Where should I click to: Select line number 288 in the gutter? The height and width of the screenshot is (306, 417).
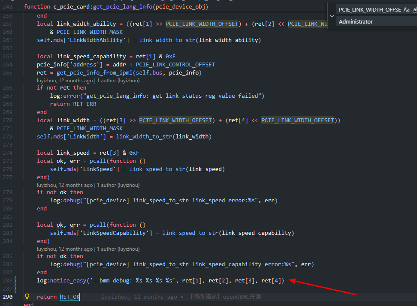pos(8,281)
